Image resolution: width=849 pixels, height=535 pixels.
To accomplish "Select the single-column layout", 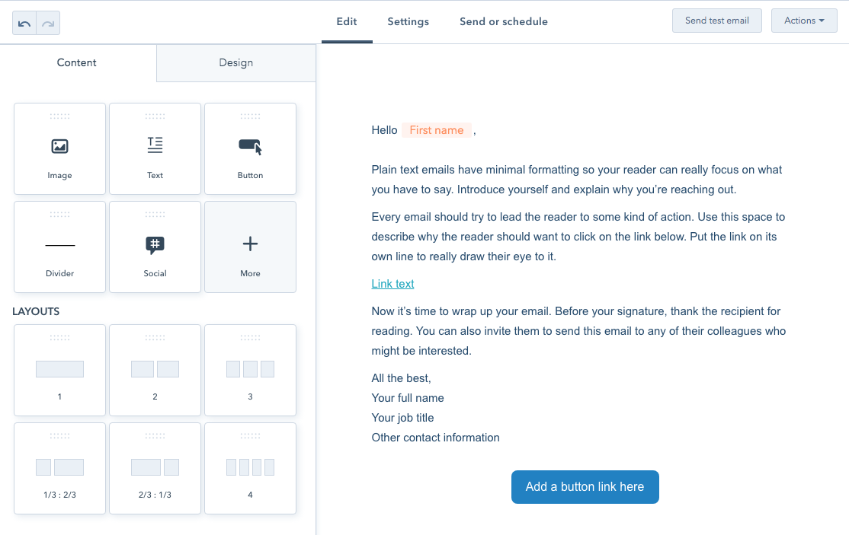I will tap(59, 370).
